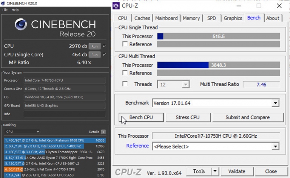The height and width of the screenshot is (178, 290).
Task: Open the File menu in Cinebench
Action: [x=5, y=10]
